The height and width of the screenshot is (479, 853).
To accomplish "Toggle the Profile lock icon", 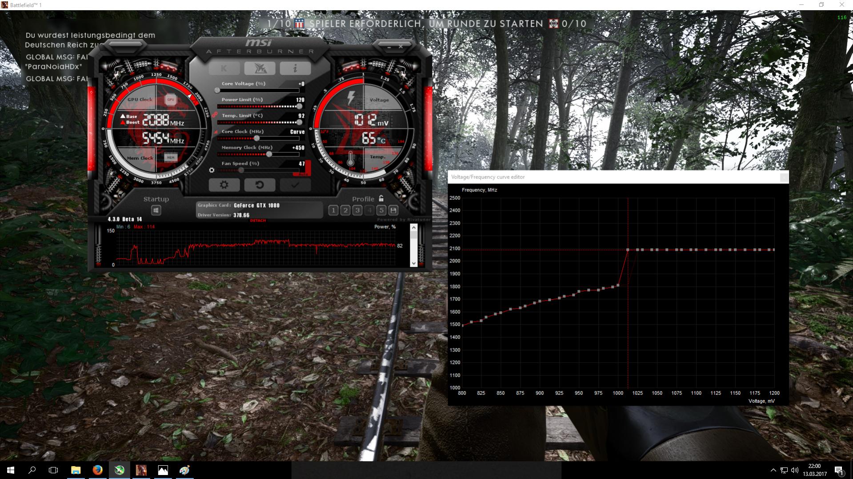I will [381, 198].
